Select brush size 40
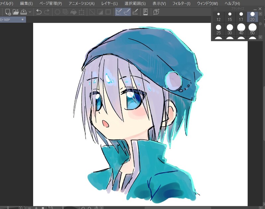The width and height of the screenshot is (265, 209). click(241, 29)
